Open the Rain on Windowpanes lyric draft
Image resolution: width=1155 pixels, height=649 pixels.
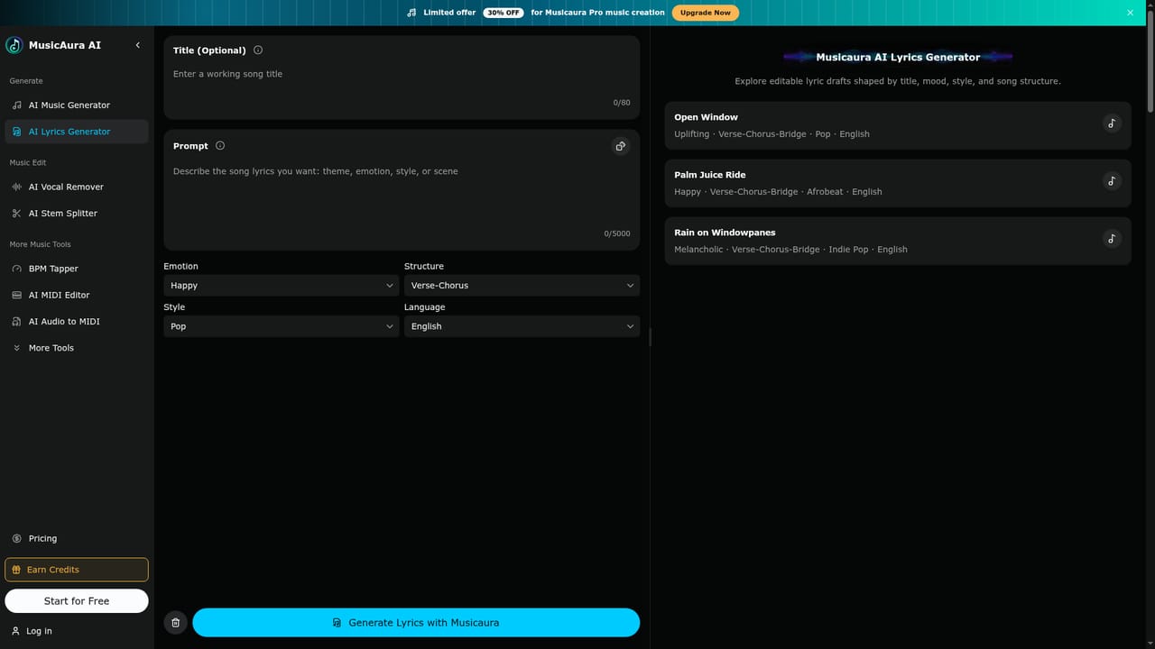(x=898, y=241)
